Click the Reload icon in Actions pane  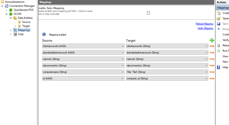(x=219, y=45)
